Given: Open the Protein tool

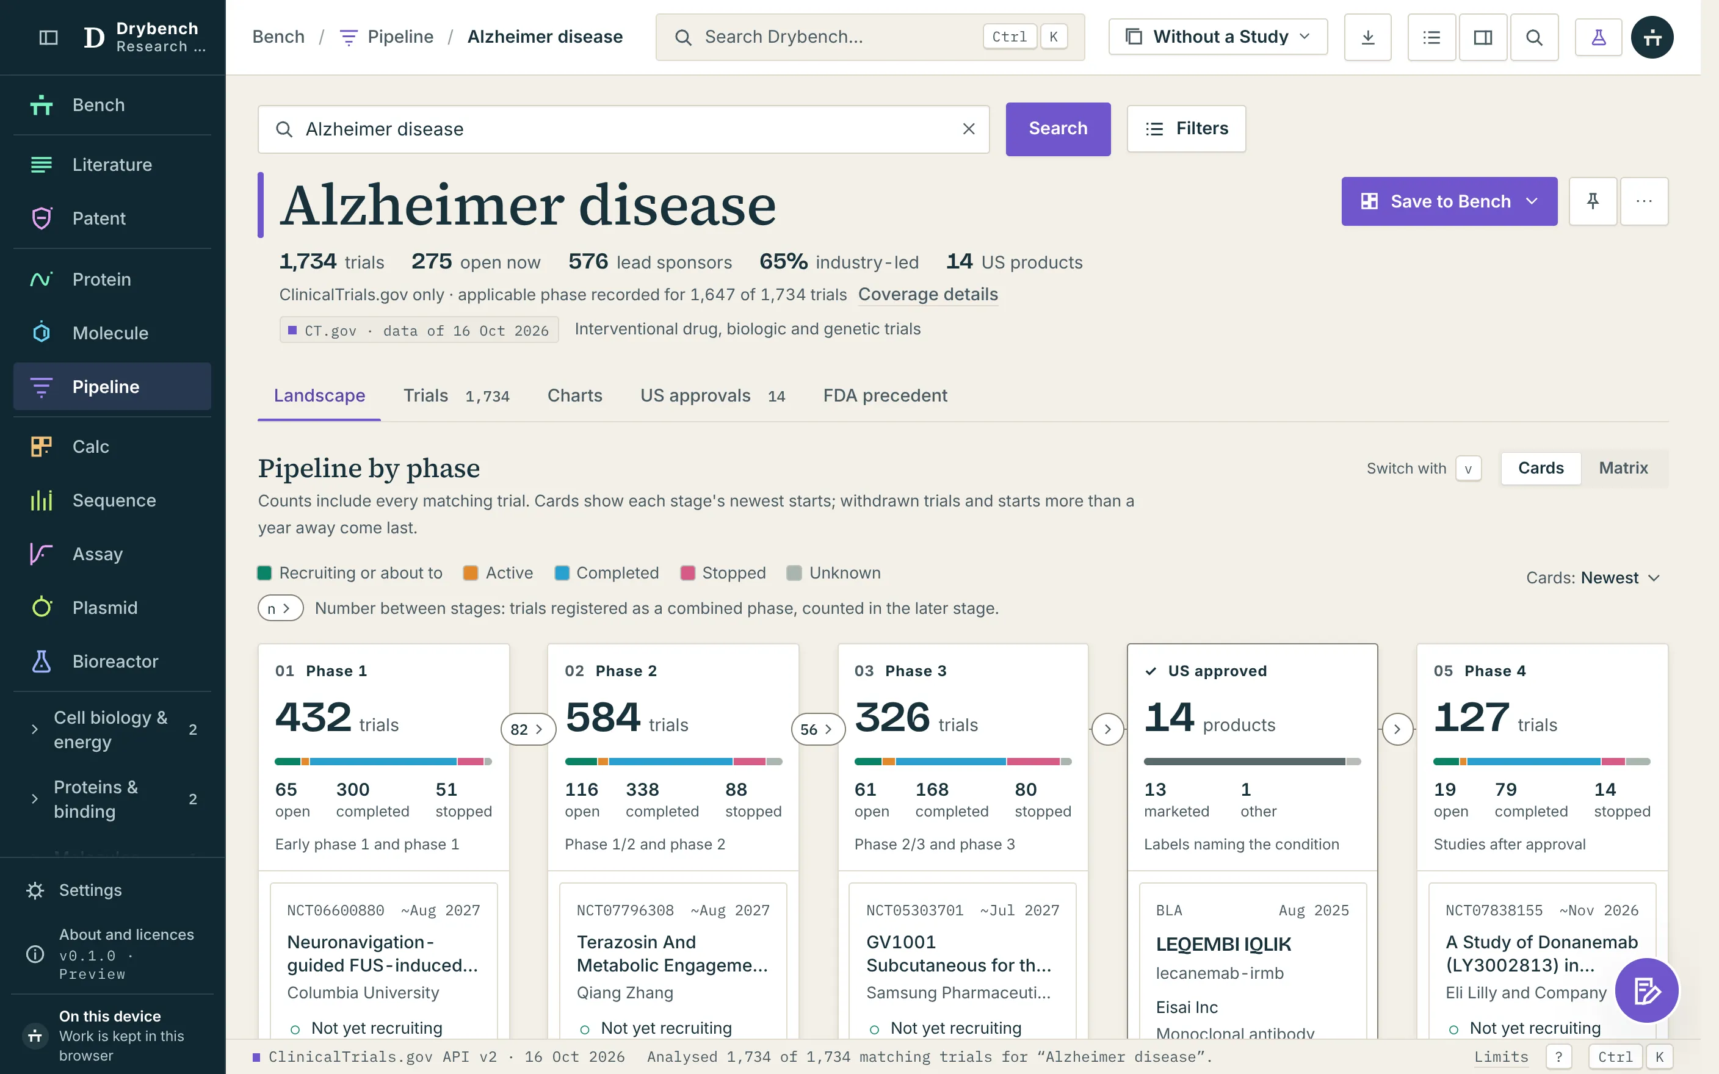Looking at the screenshot, I should (x=112, y=279).
